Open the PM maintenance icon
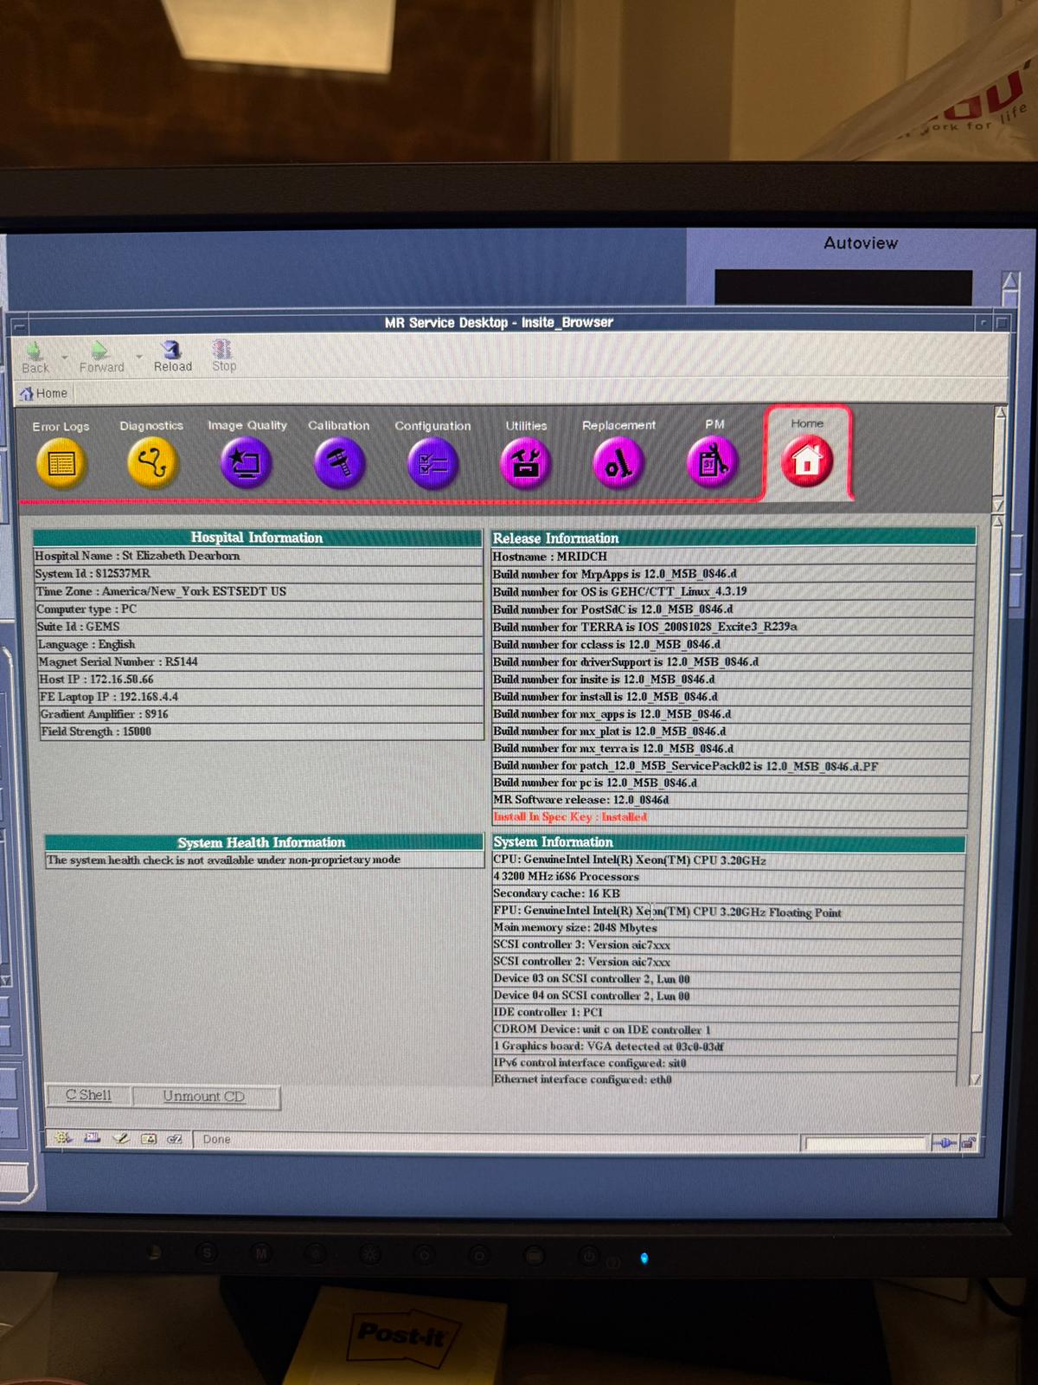1038x1385 pixels. pos(713,462)
